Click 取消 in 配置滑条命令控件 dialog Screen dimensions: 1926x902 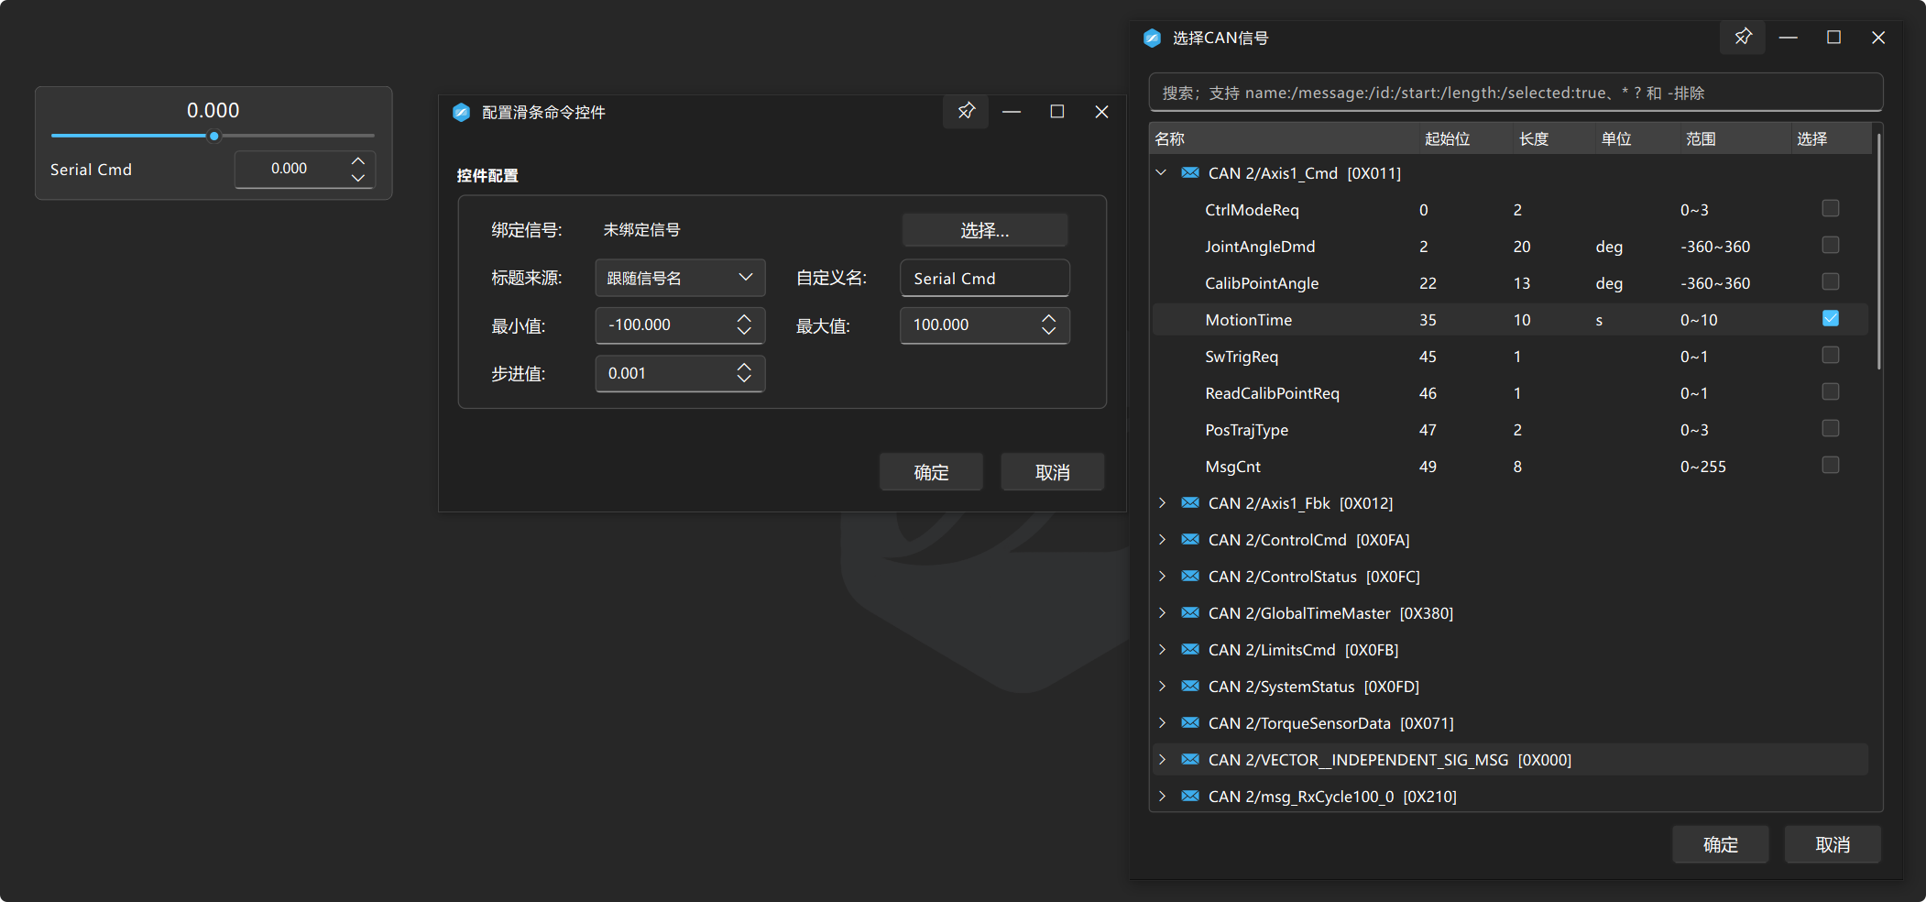(1052, 472)
